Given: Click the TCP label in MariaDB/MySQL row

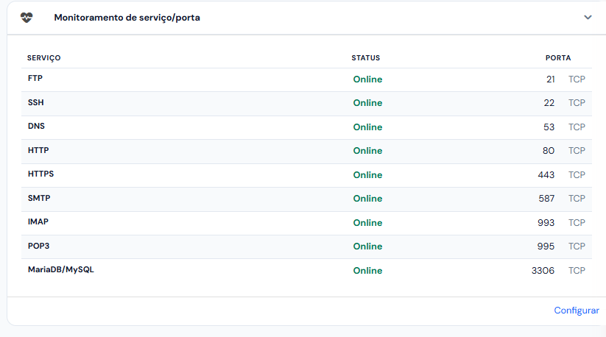Looking at the screenshot, I should coord(577,271).
